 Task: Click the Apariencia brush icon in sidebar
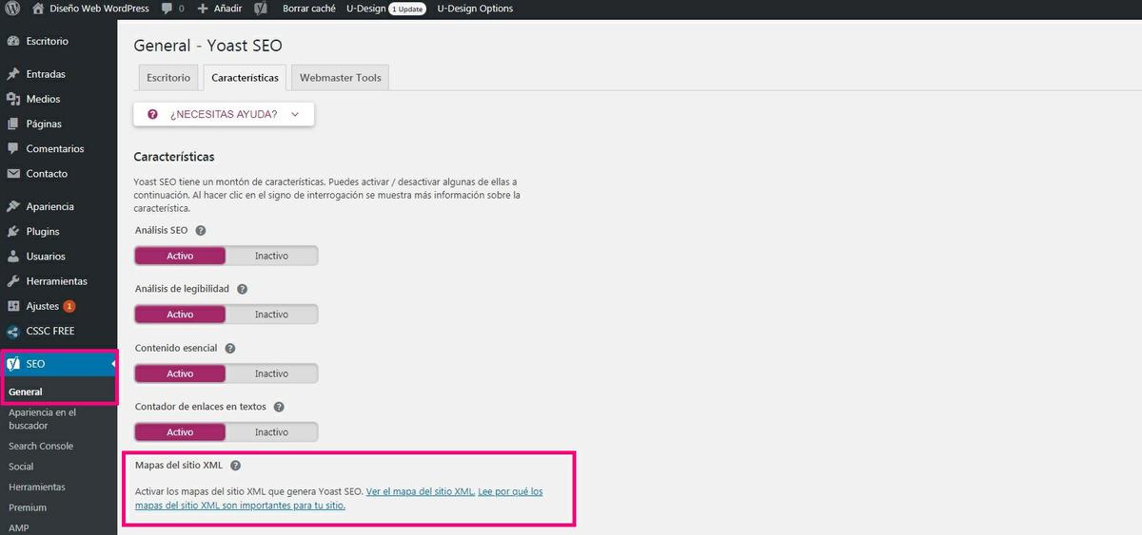tap(13, 206)
